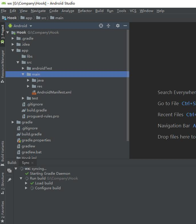
Task: Expand the .idea folder
Action: (13, 44)
